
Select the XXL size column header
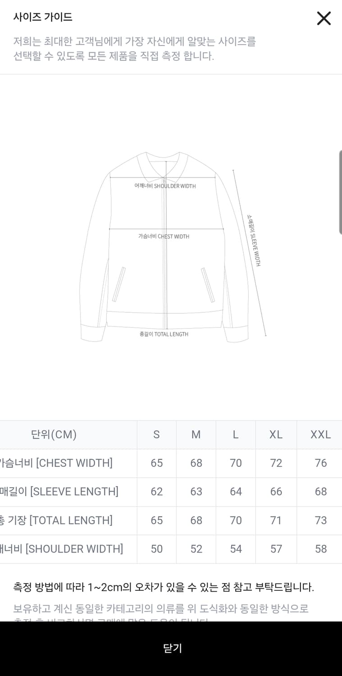pos(320,434)
